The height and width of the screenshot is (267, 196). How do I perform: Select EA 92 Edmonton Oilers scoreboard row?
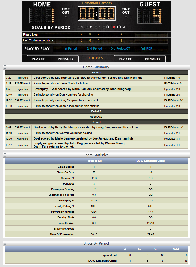[x=96, y=40]
